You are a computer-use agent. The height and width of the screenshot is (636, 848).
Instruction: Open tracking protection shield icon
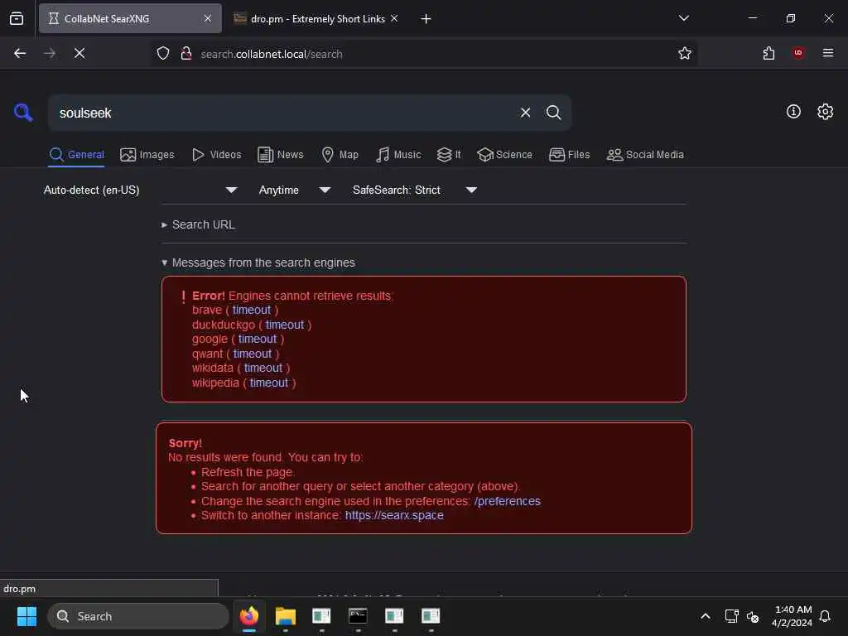pyautogui.click(x=163, y=54)
